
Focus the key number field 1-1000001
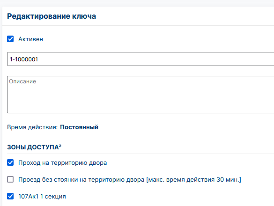point(141,59)
